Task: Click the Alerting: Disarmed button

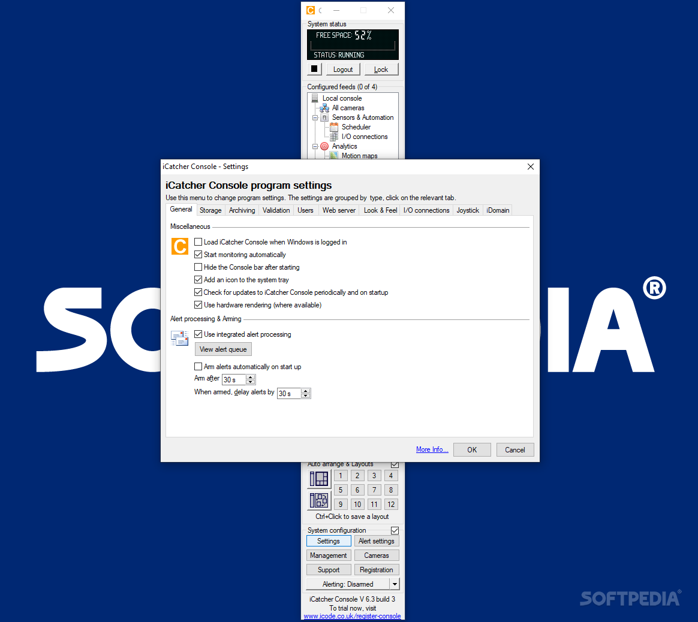Action: pos(348,584)
